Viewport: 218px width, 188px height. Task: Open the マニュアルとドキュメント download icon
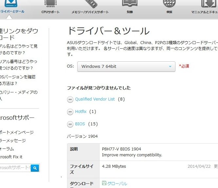pyautogui.click(x=209, y=4)
